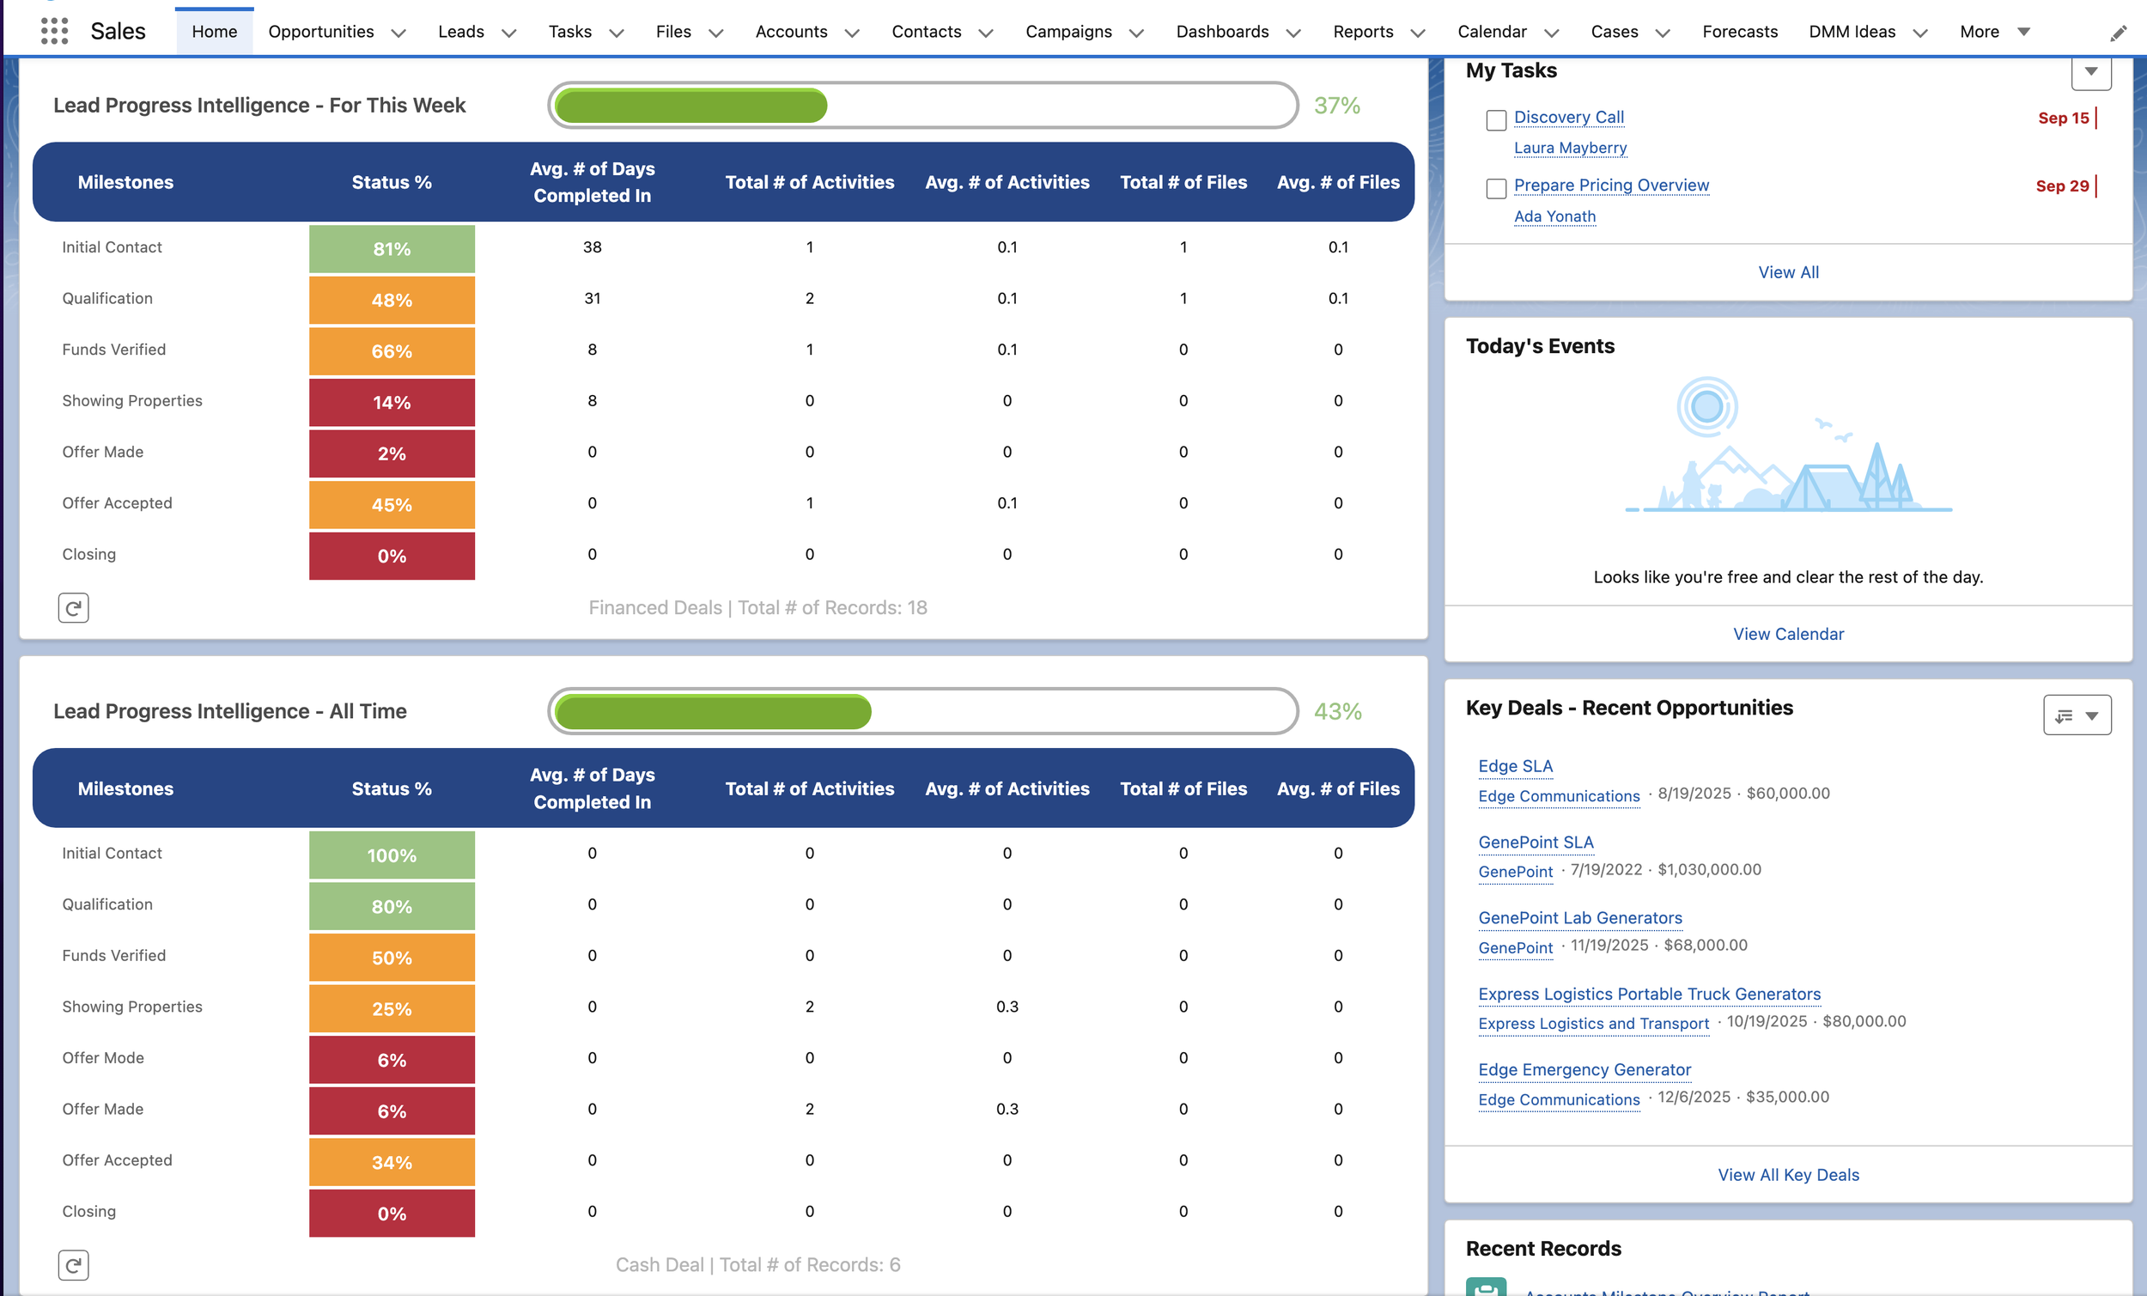This screenshot has height=1296, width=2147.
Task: Mark Prepare Pricing Overview task complete
Action: tap(1496, 188)
